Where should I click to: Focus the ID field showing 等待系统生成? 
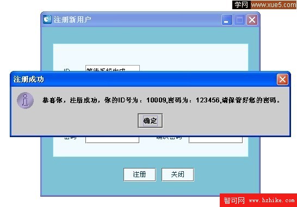click(x=113, y=68)
